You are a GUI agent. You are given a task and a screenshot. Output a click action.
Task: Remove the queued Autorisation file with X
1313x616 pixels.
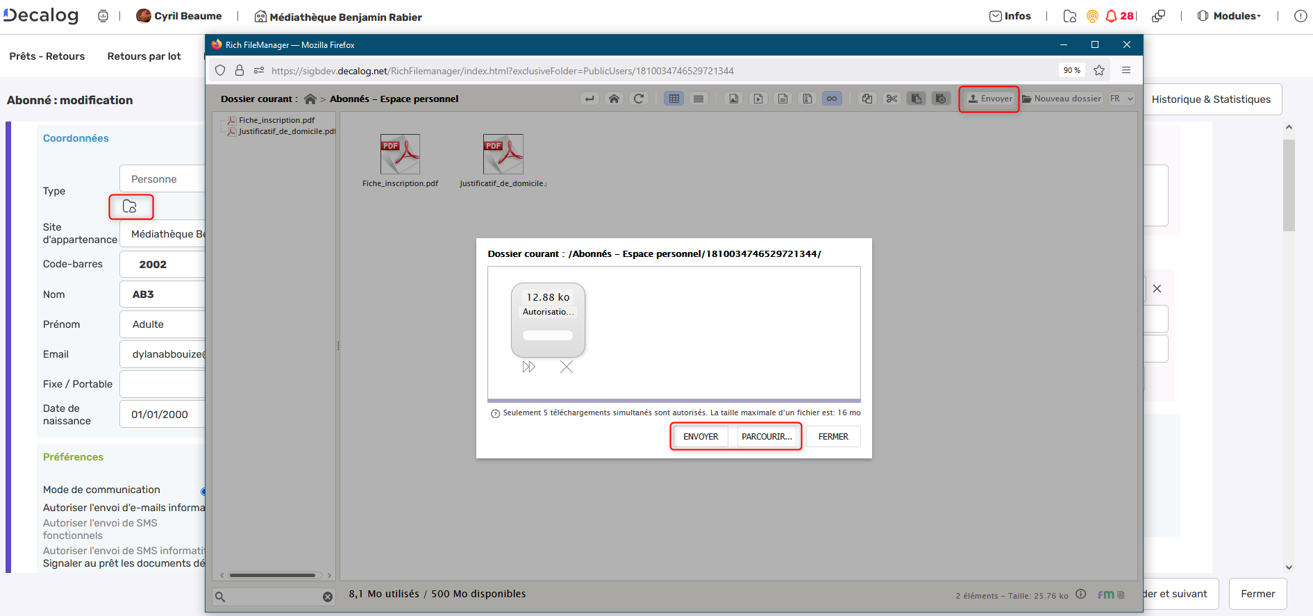pos(567,367)
